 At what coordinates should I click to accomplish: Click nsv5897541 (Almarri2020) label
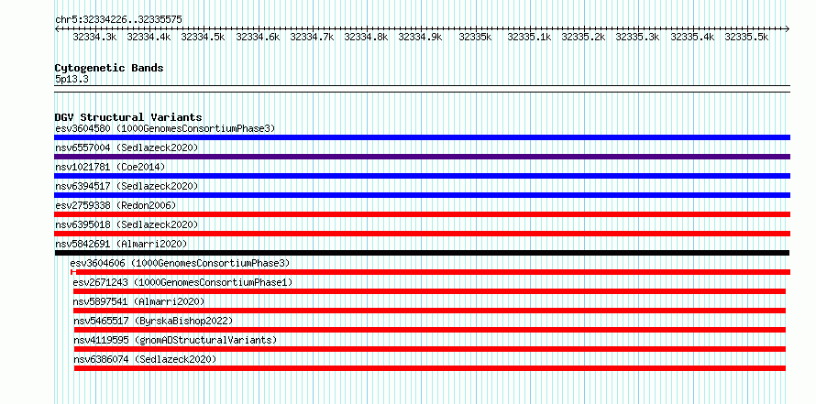(139, 301)
